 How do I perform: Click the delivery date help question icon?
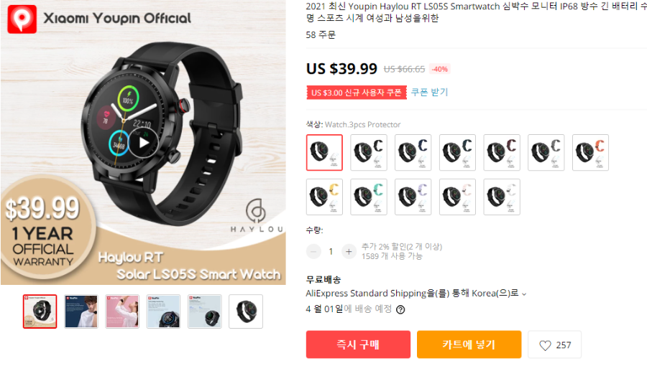400,309
